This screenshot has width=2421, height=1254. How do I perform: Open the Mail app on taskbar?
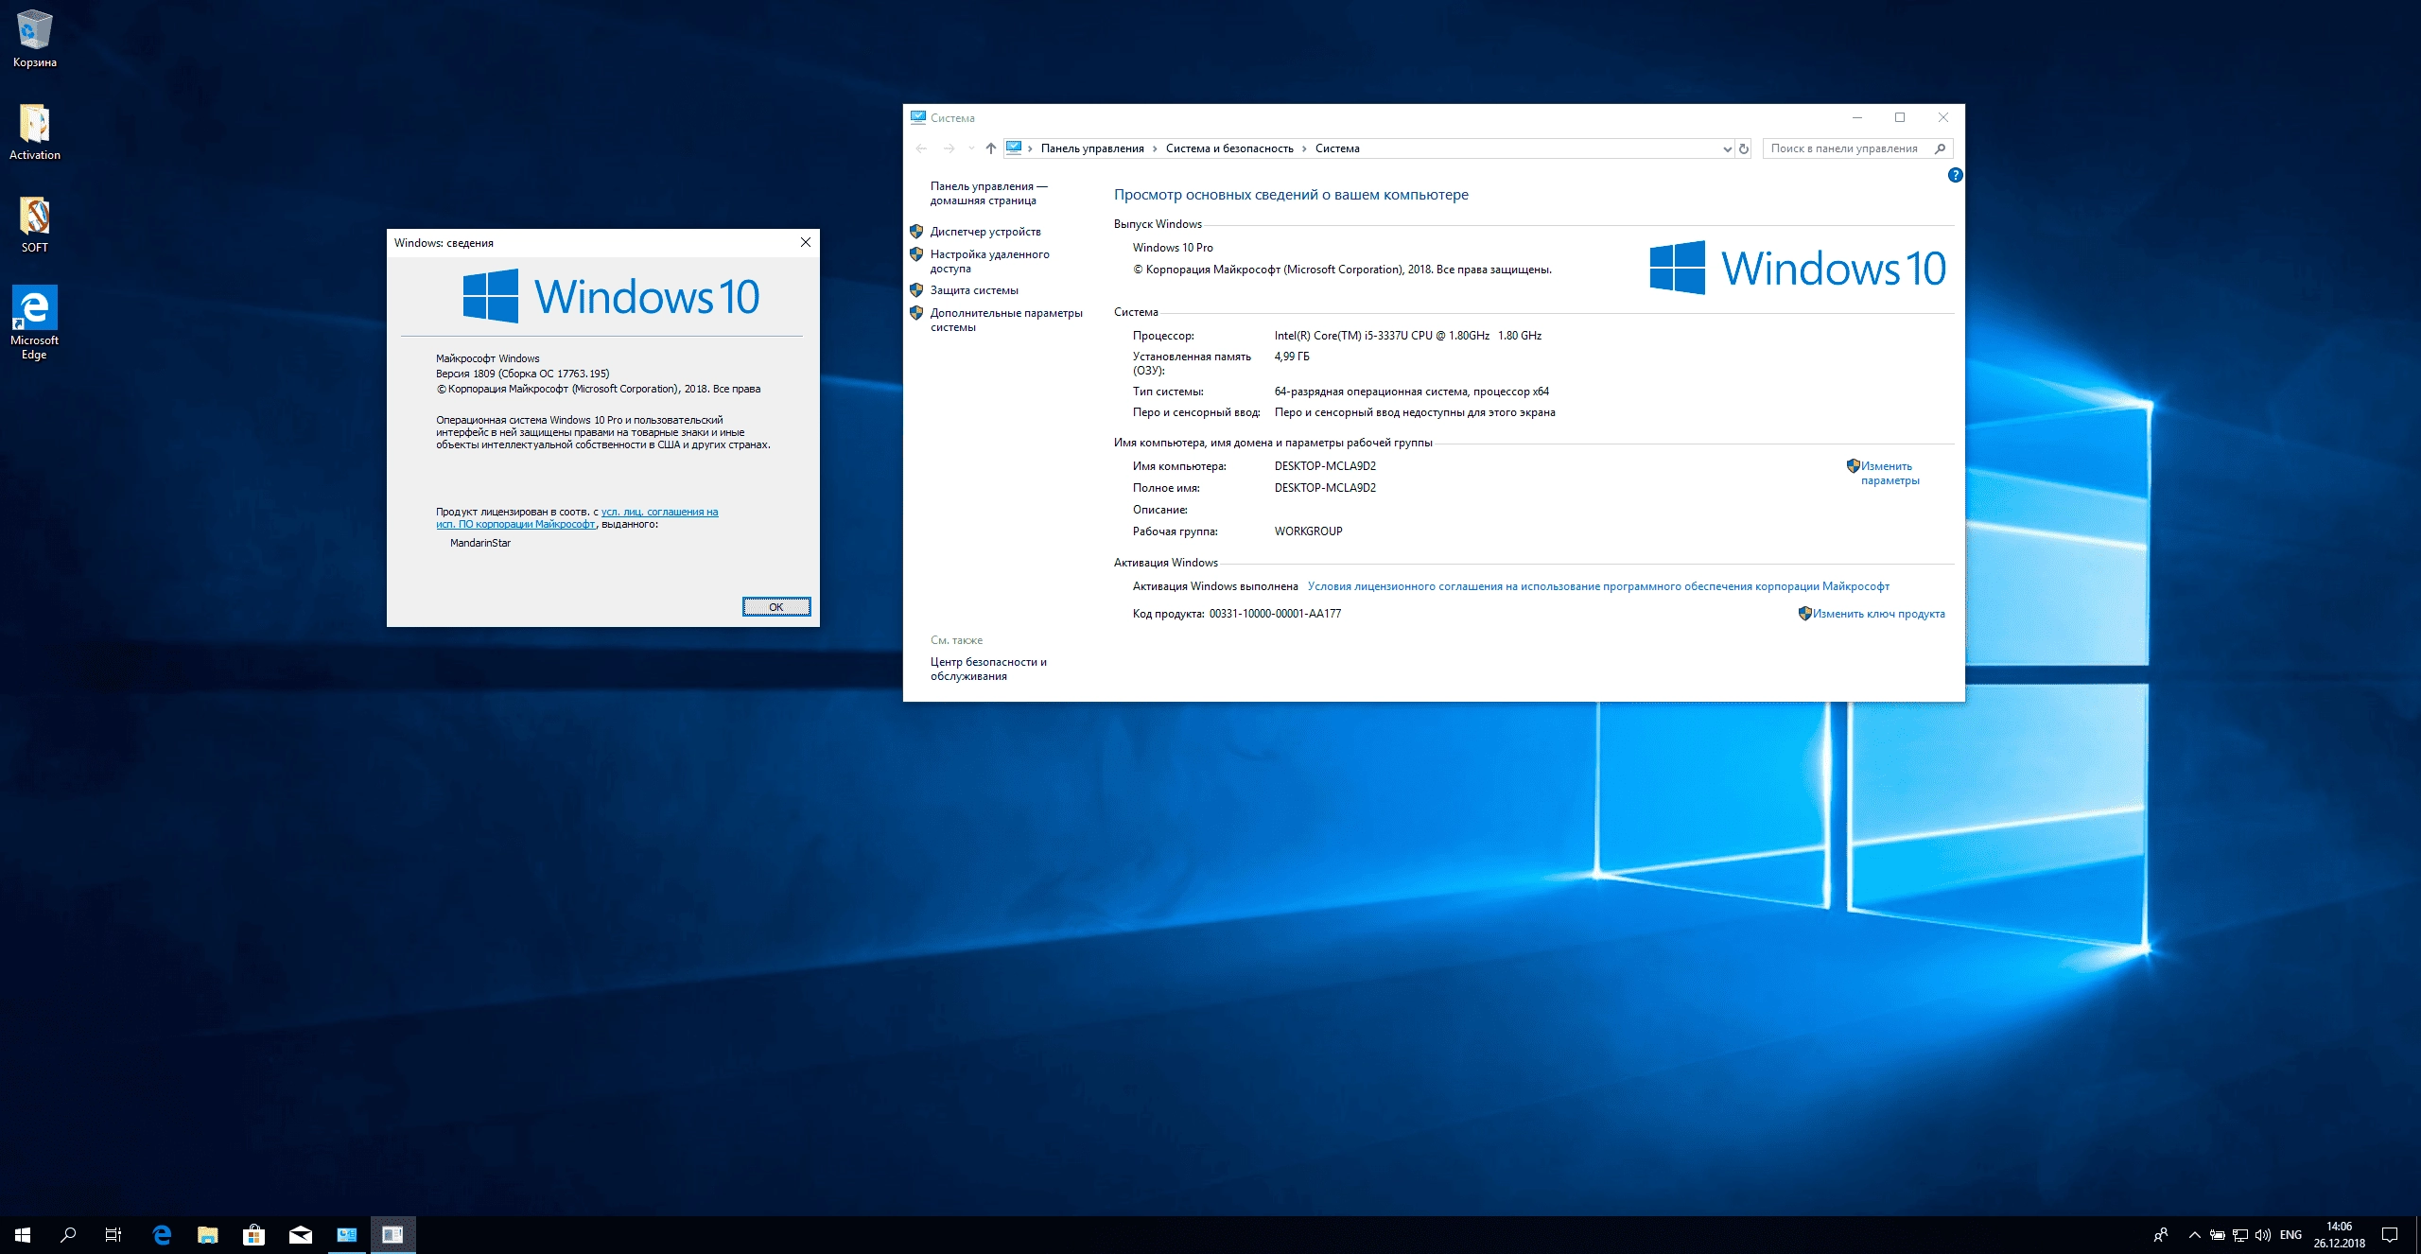[x=300, y=1234]
